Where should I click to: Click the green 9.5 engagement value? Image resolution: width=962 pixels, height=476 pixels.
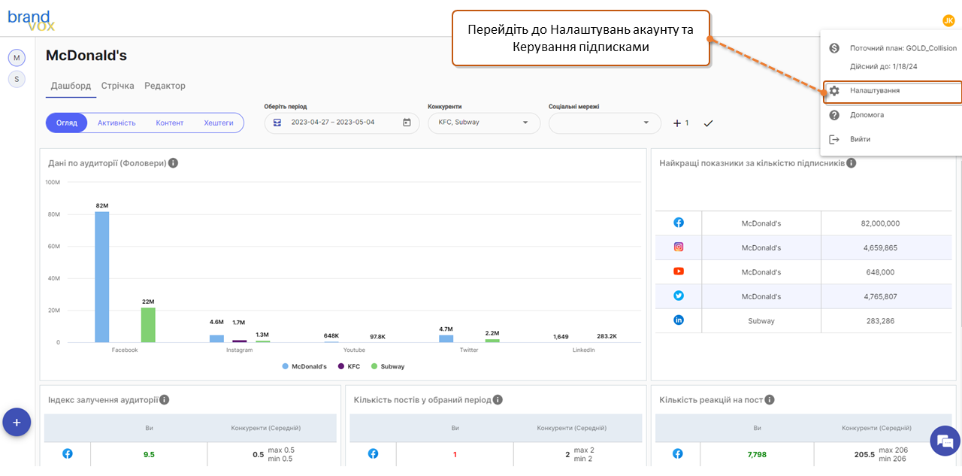[149, 454]
